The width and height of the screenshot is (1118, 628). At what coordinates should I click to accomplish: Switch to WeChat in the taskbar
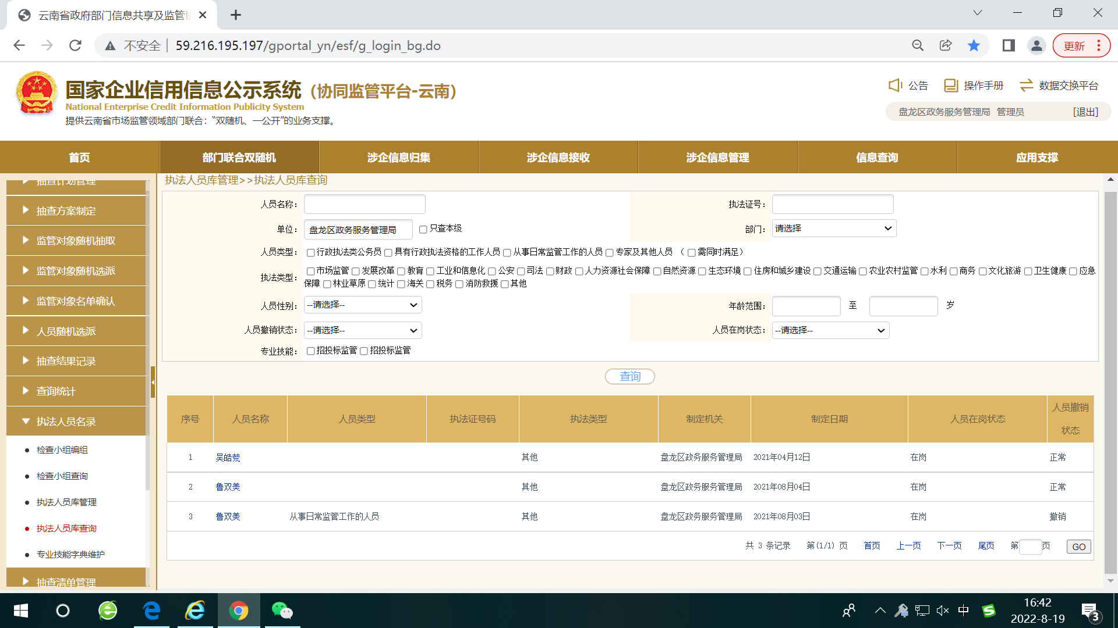[282, 611]
